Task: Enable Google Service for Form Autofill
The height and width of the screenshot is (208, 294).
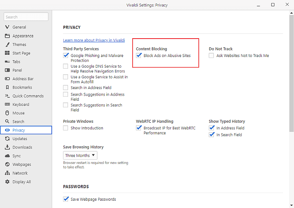Action: click(x=66, y=77)
